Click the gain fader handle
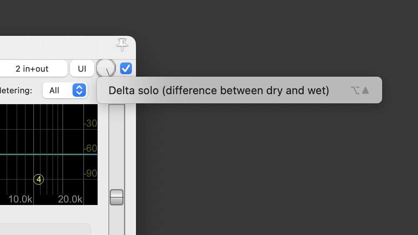Image resolution: width=418 pixels, height=235 pixels. tap(116, 197)
